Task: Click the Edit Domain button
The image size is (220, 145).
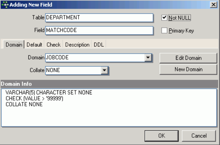Action: pyautogui.click(x=188, y=58)
